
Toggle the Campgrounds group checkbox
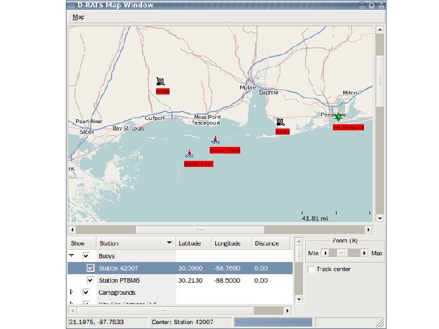coord(86,292)
